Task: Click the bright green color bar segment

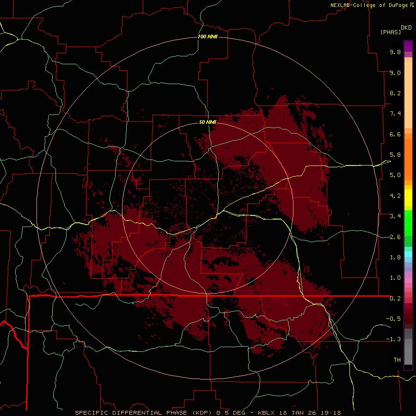Action: tap(408, 223)
